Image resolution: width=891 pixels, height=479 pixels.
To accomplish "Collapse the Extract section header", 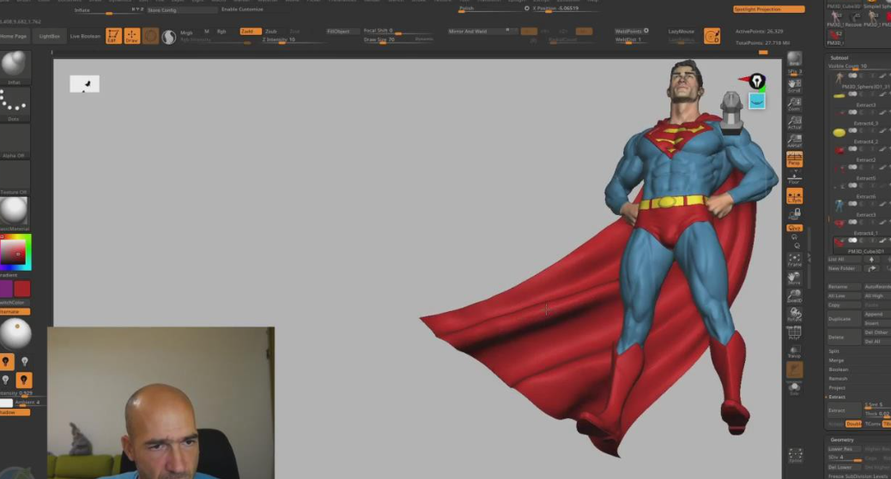I will point(836,397).
